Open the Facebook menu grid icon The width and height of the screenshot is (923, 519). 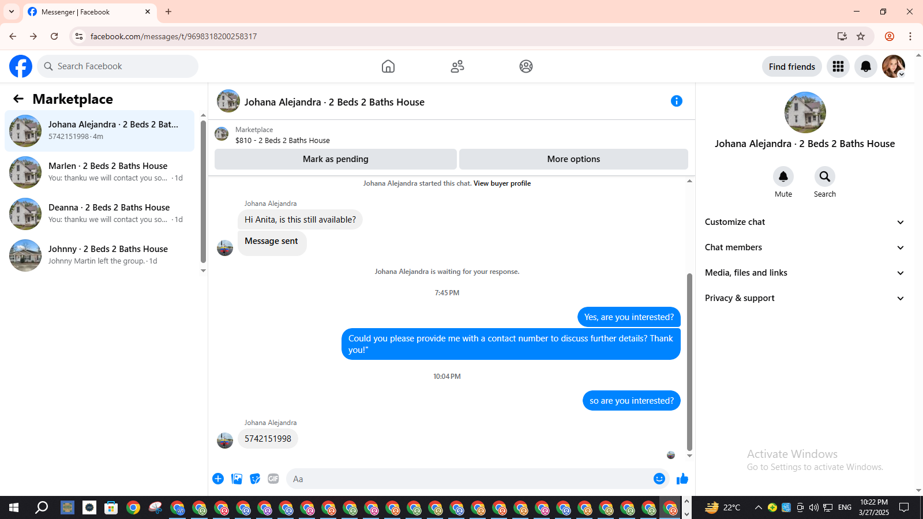pyautogui.click(x=838, y=66)
